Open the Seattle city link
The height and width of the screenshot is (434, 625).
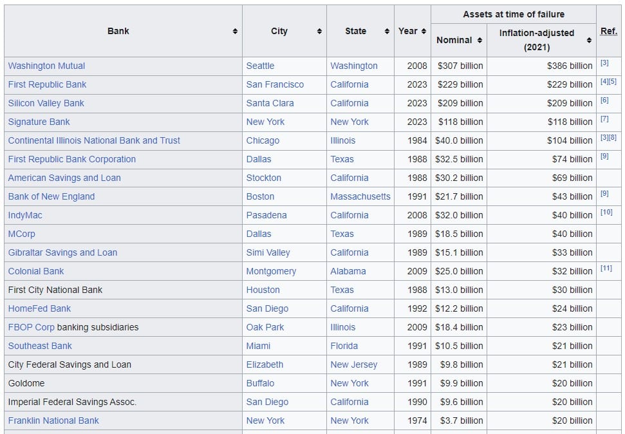click(260, 66)
